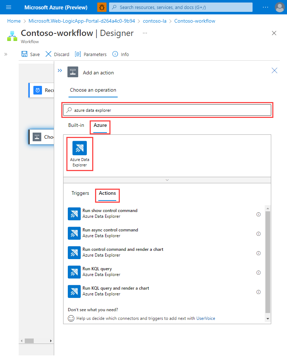This screenshot has width=287, height=359.
Task: Open the ellipsis menu beside Designer title
Action: tap(145, 33)
